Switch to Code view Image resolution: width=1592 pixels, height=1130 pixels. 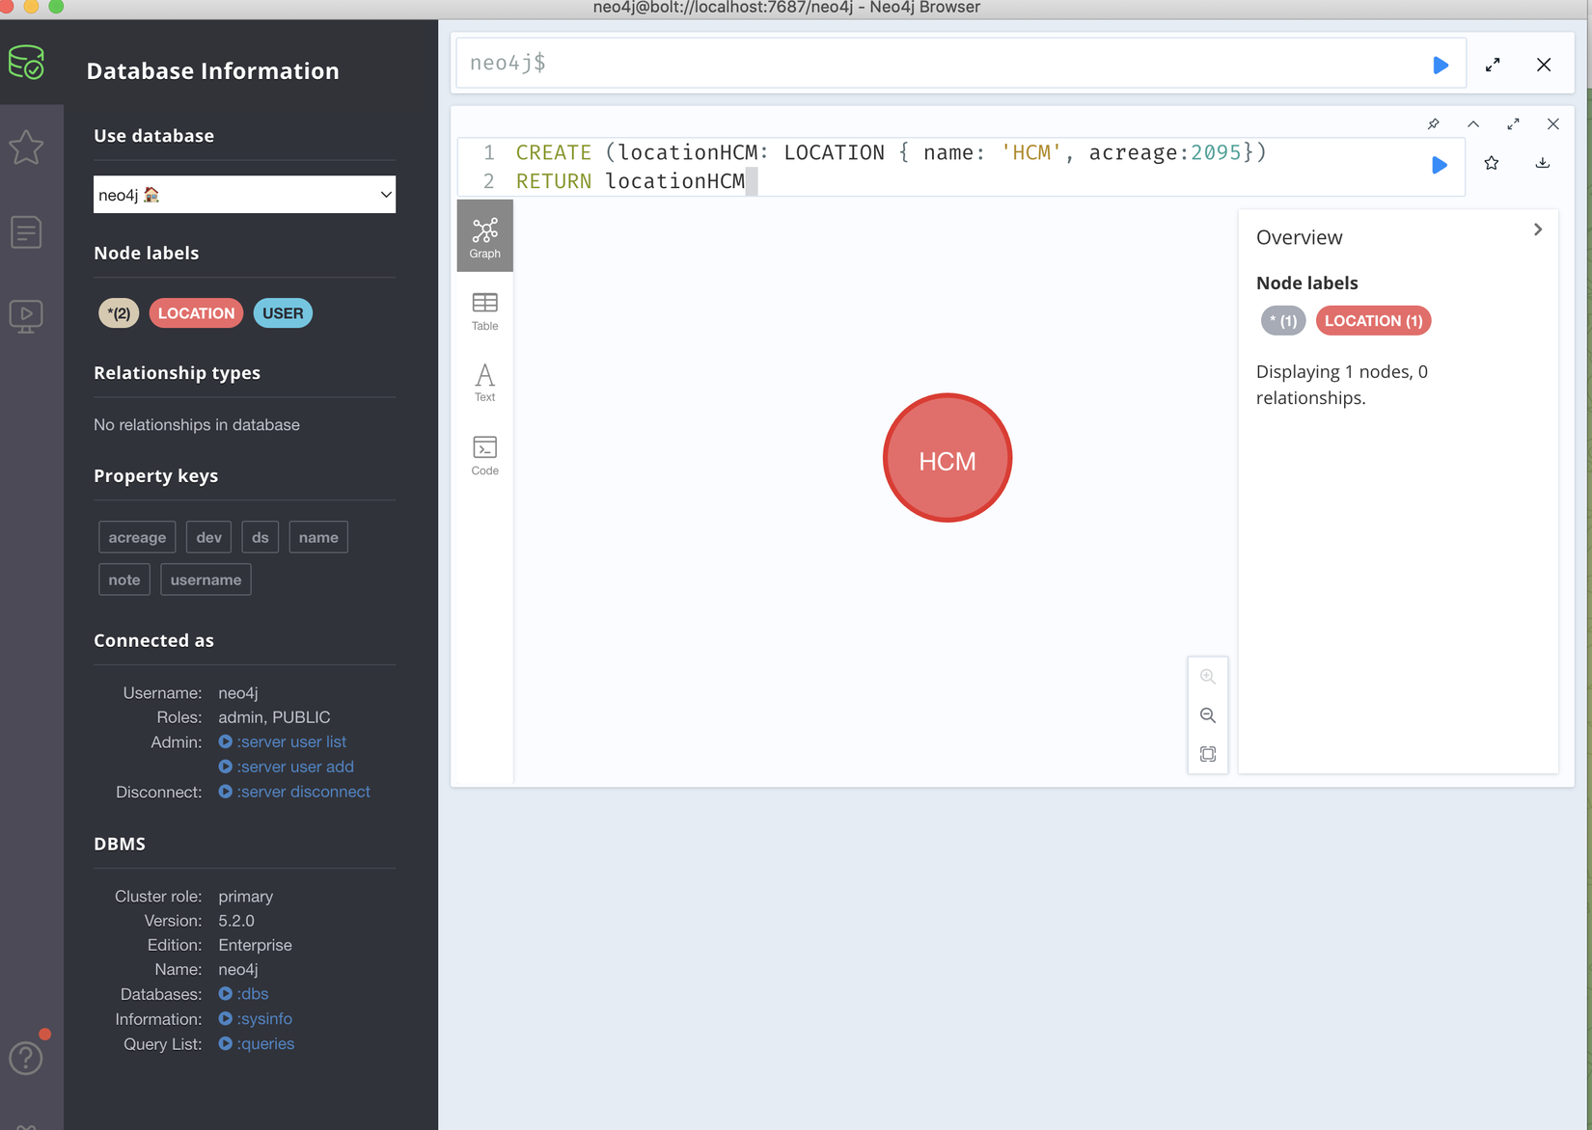coord(485,456)
